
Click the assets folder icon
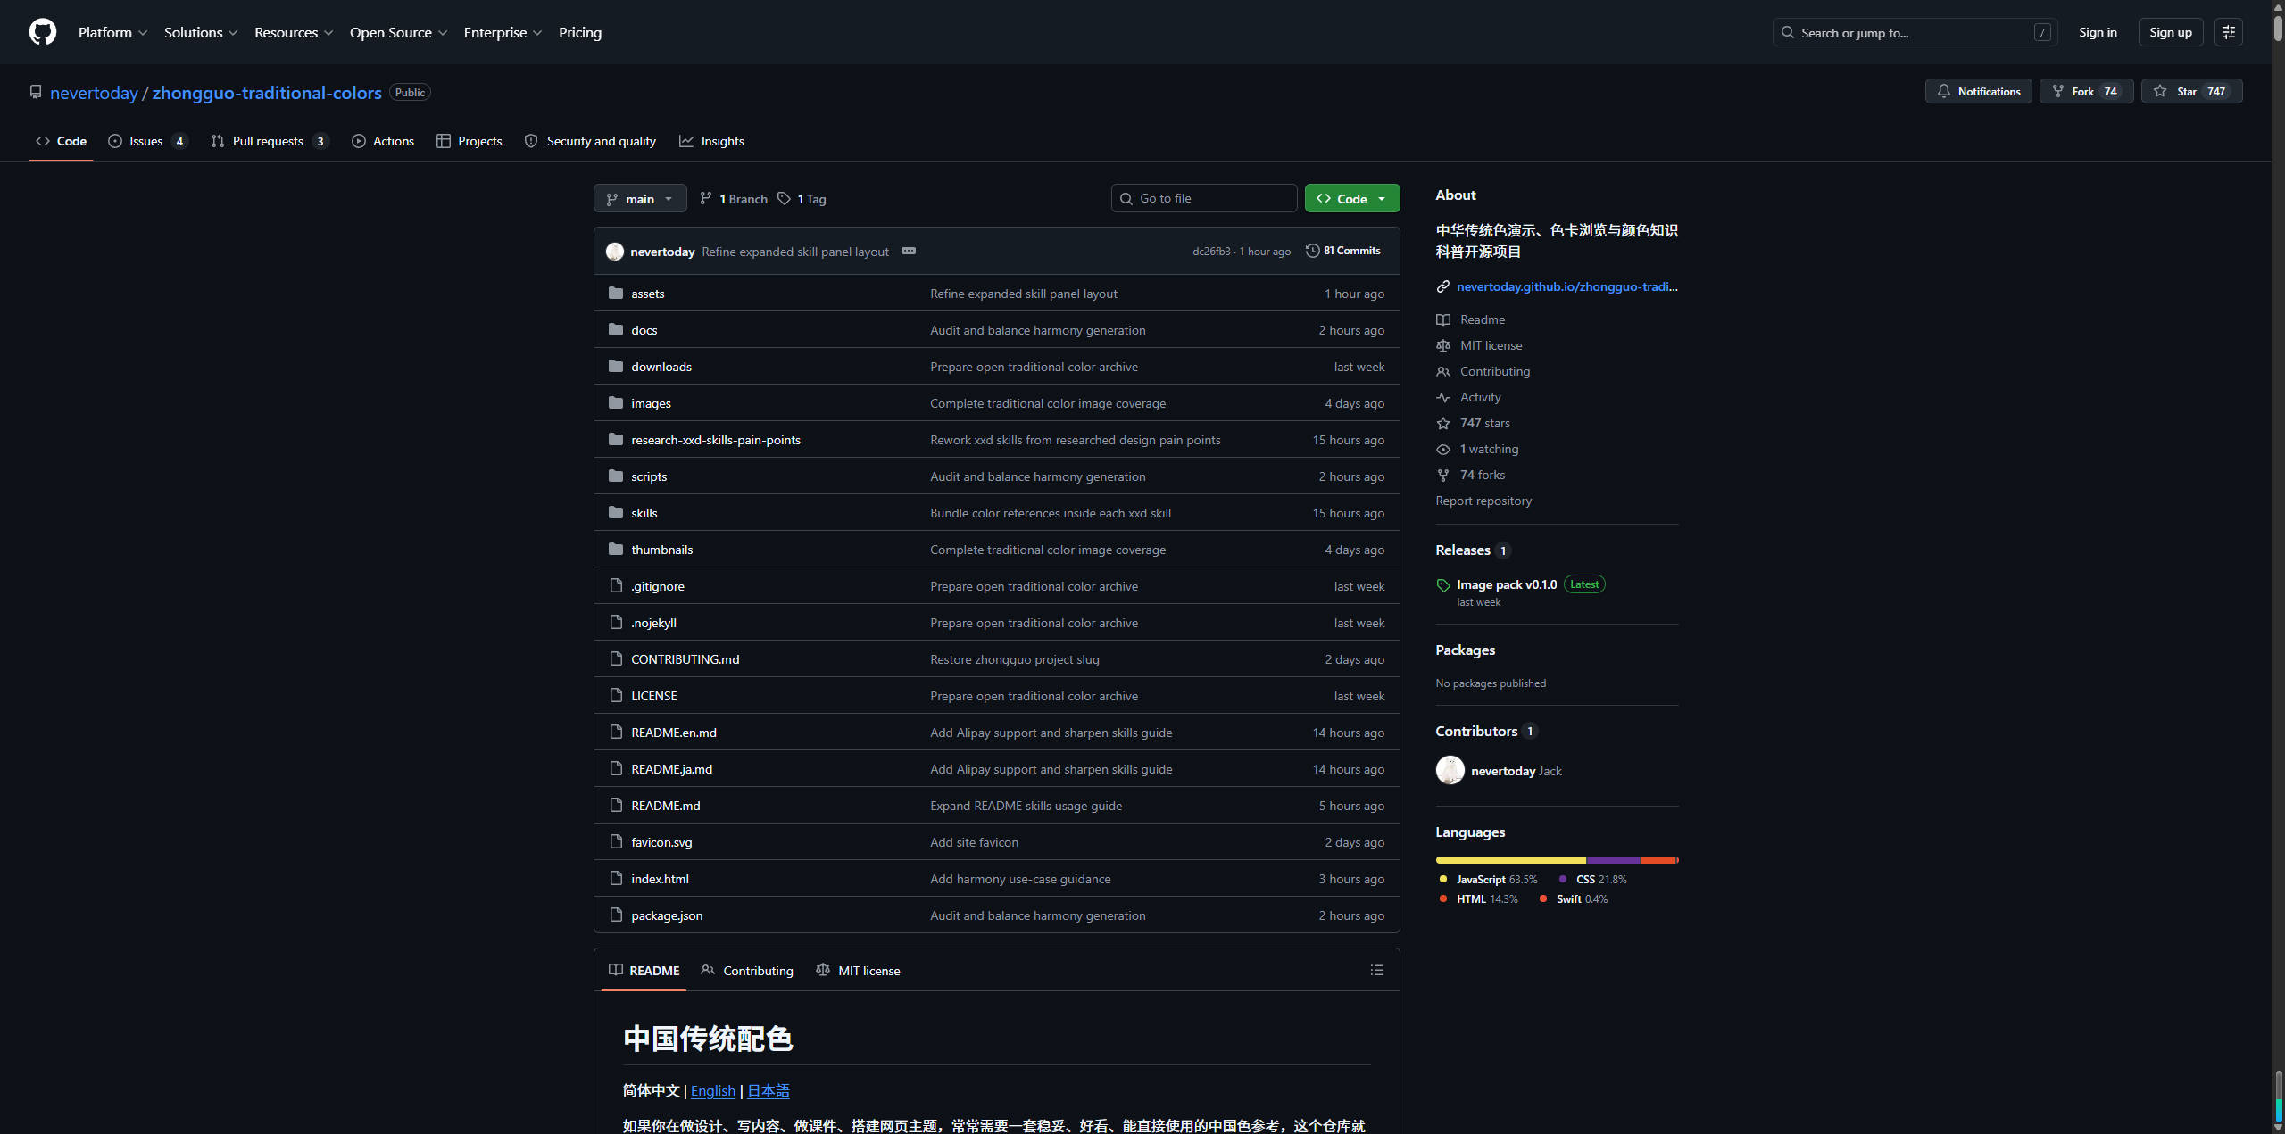tap(615, 293)
